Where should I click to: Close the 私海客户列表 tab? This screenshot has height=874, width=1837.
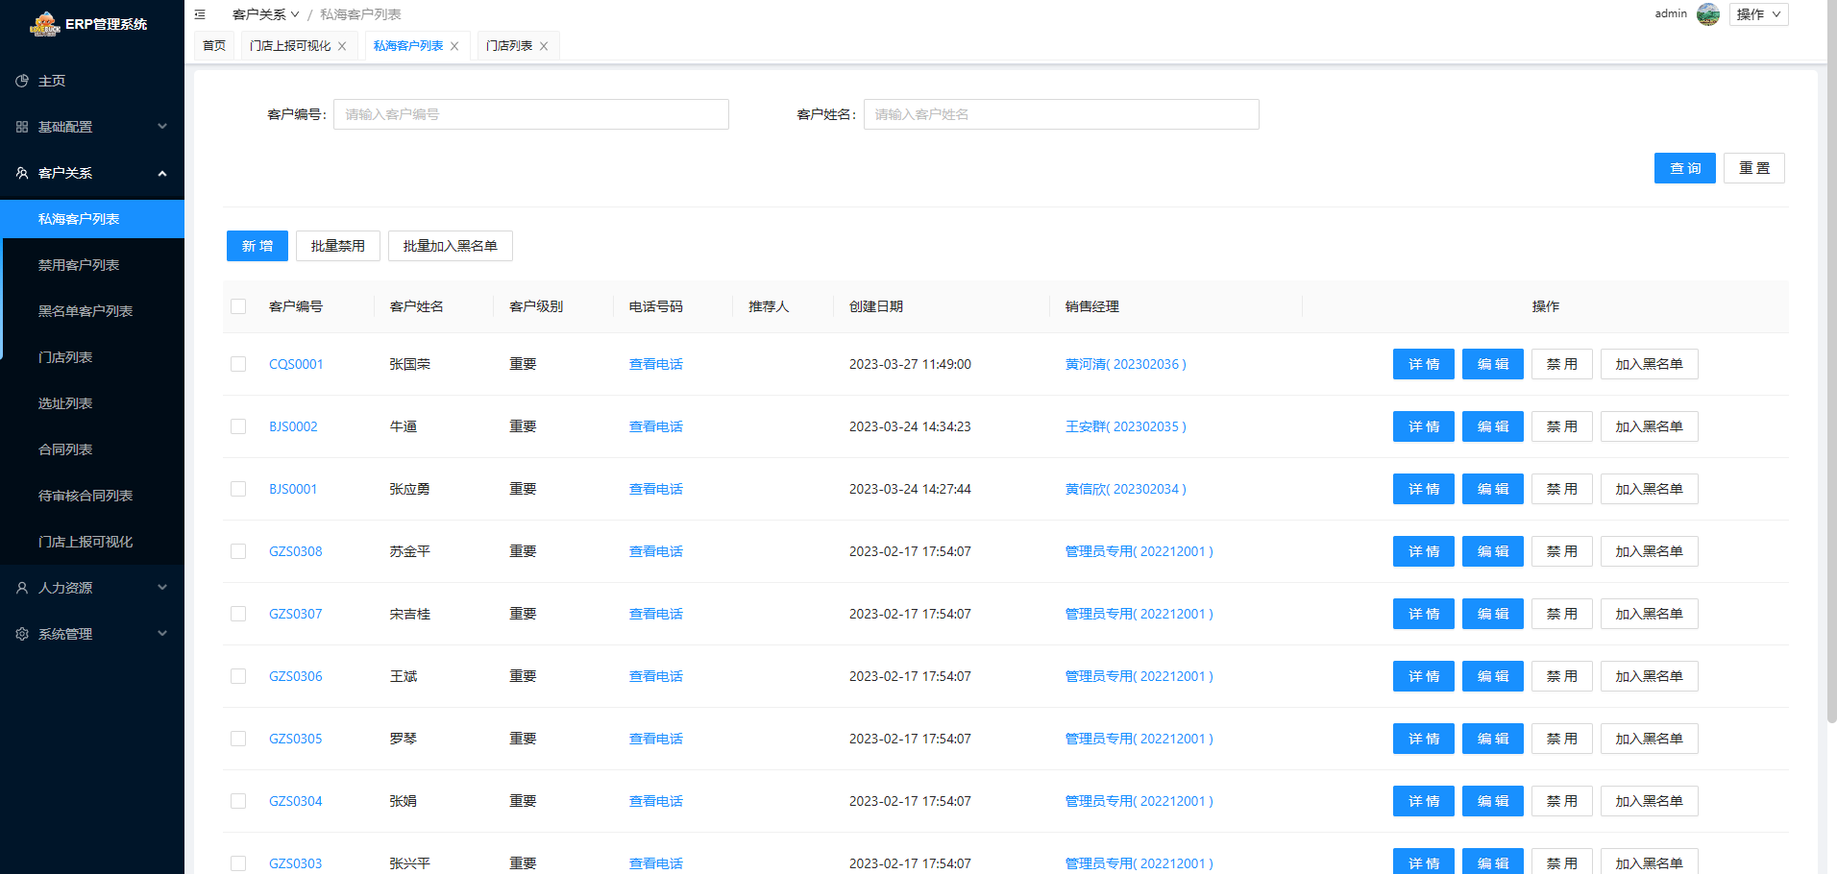pyautogui.click(x=454, y=46)
